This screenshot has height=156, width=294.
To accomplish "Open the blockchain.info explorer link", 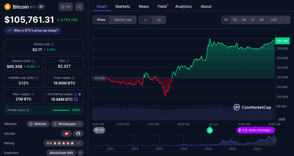I will tap(61, 153).
